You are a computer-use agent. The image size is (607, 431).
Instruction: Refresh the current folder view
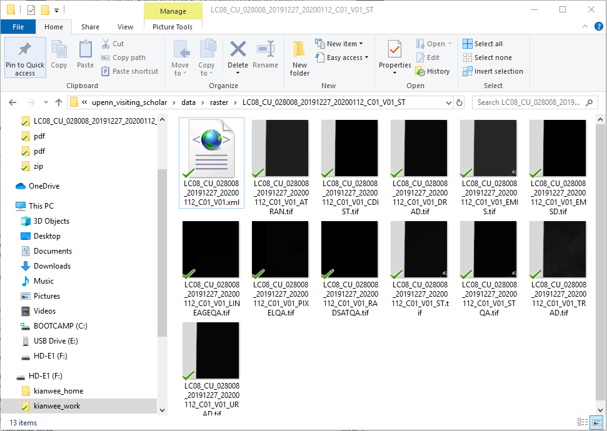click(x=460, y=102)
